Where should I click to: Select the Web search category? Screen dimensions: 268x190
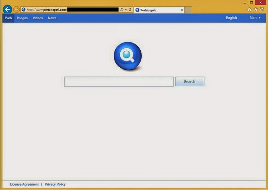click(x=8, y=18)
